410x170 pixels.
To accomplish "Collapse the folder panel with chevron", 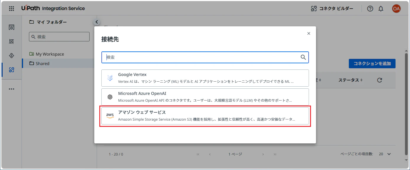I will (x=97, y=22).
